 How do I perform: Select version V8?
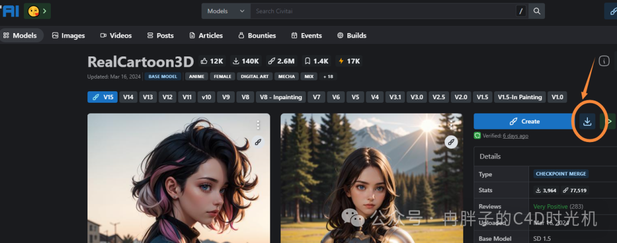245,97
